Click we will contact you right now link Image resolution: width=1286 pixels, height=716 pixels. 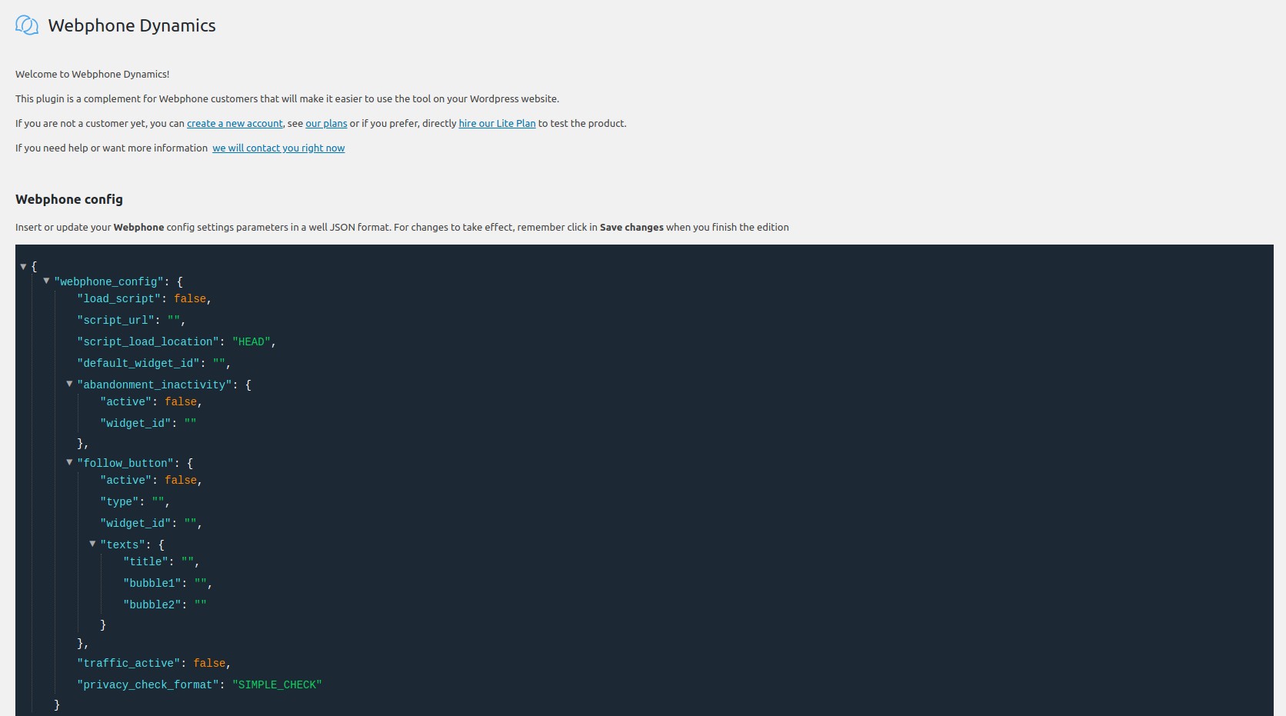coord(278,148)
